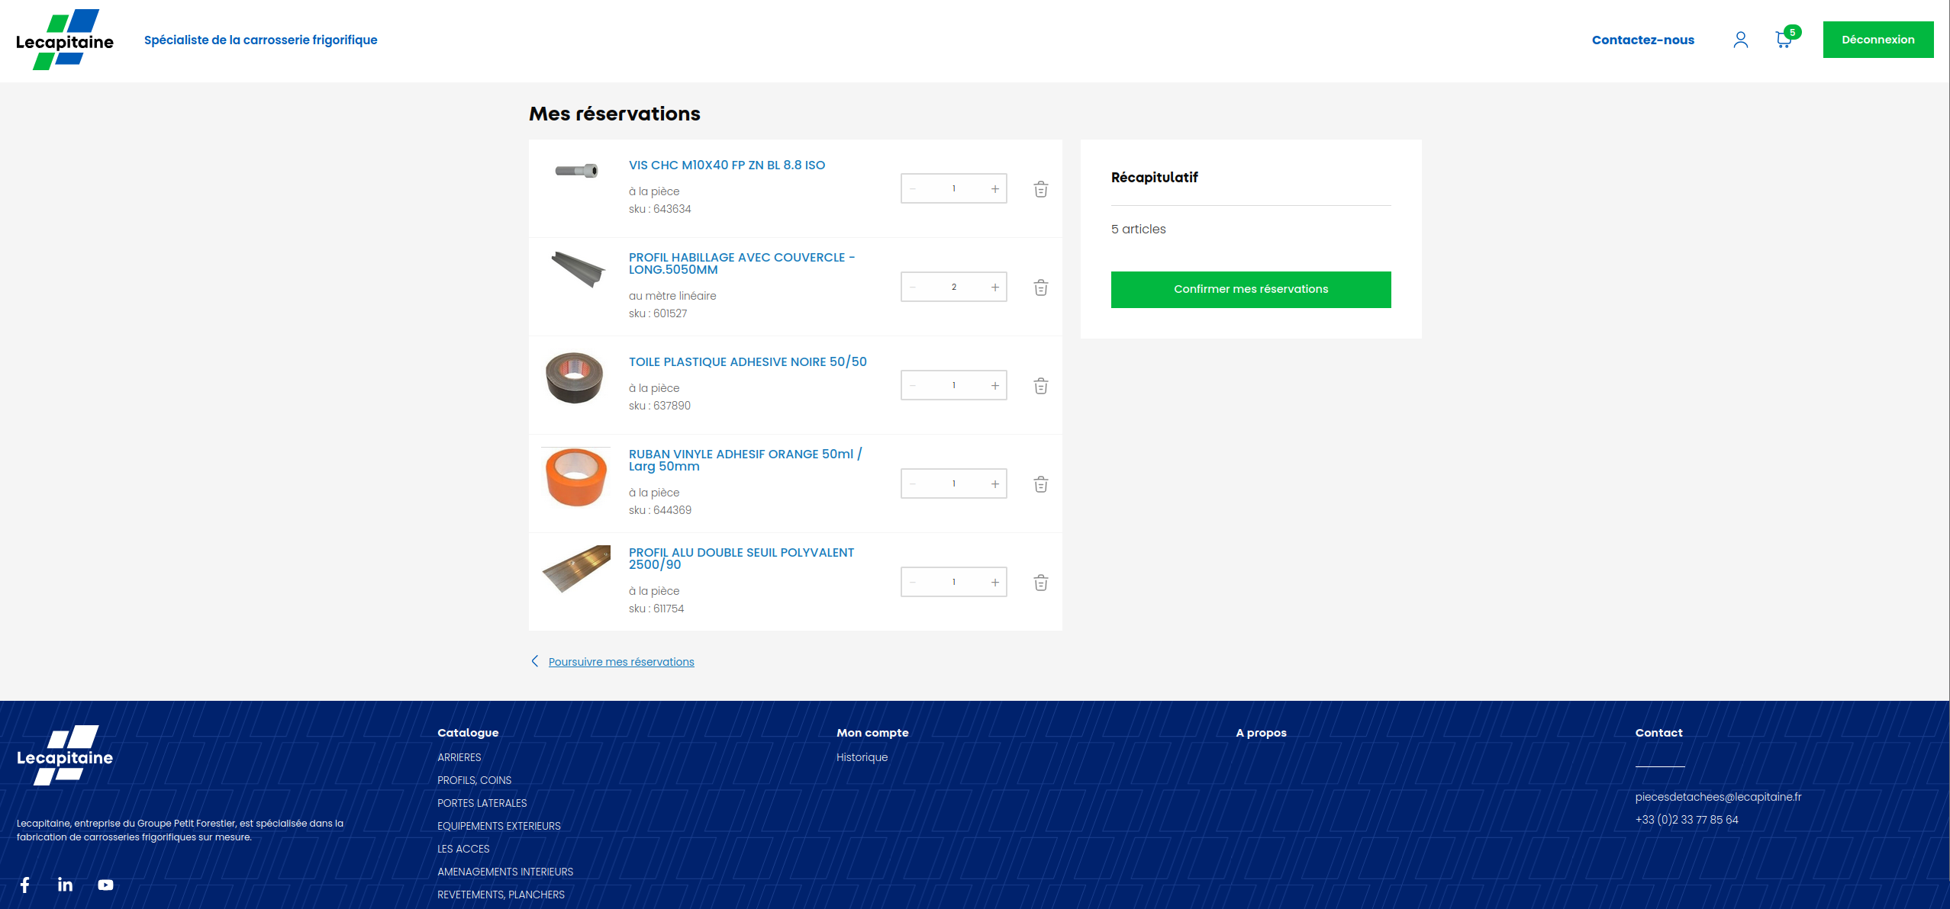Decrease quantity of RUBAN VINYLE ADHESIF ORANGE

(913, 484)
